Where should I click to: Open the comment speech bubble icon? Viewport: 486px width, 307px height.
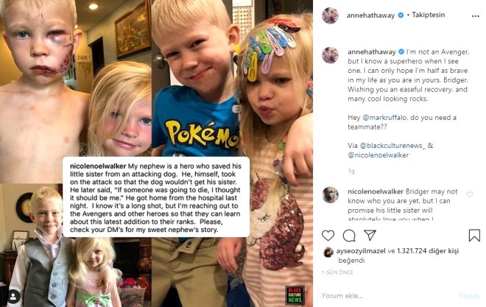pyautogui.click(x=349, y=236)
